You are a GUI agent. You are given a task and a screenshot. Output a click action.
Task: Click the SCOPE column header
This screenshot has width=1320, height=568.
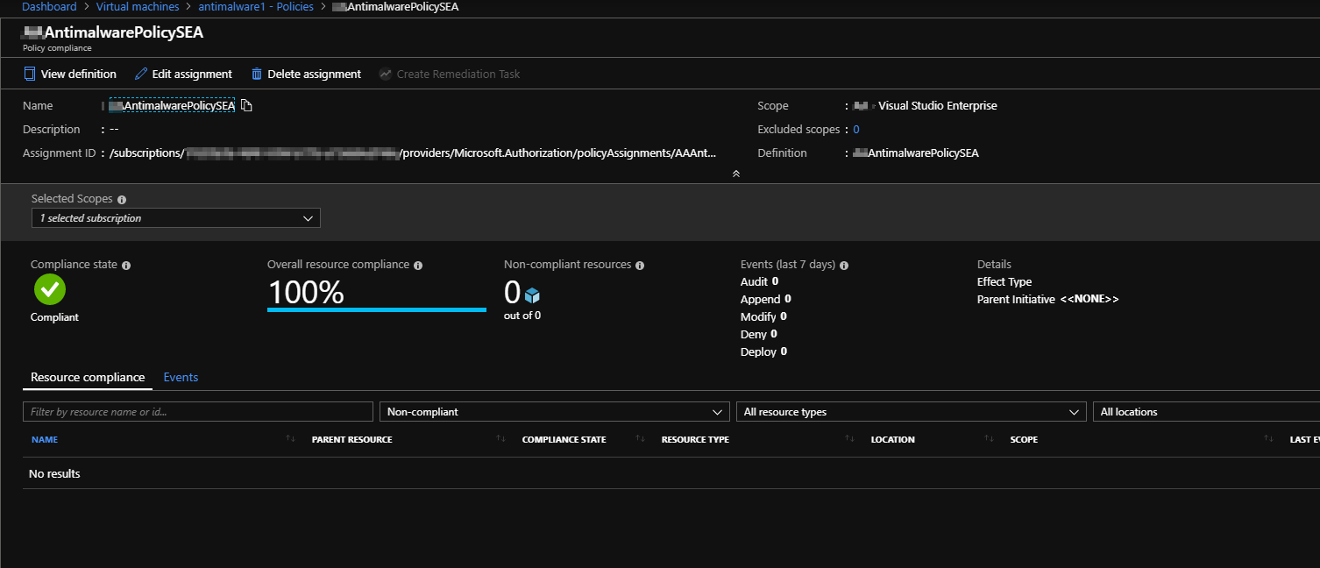point(1024,439)
